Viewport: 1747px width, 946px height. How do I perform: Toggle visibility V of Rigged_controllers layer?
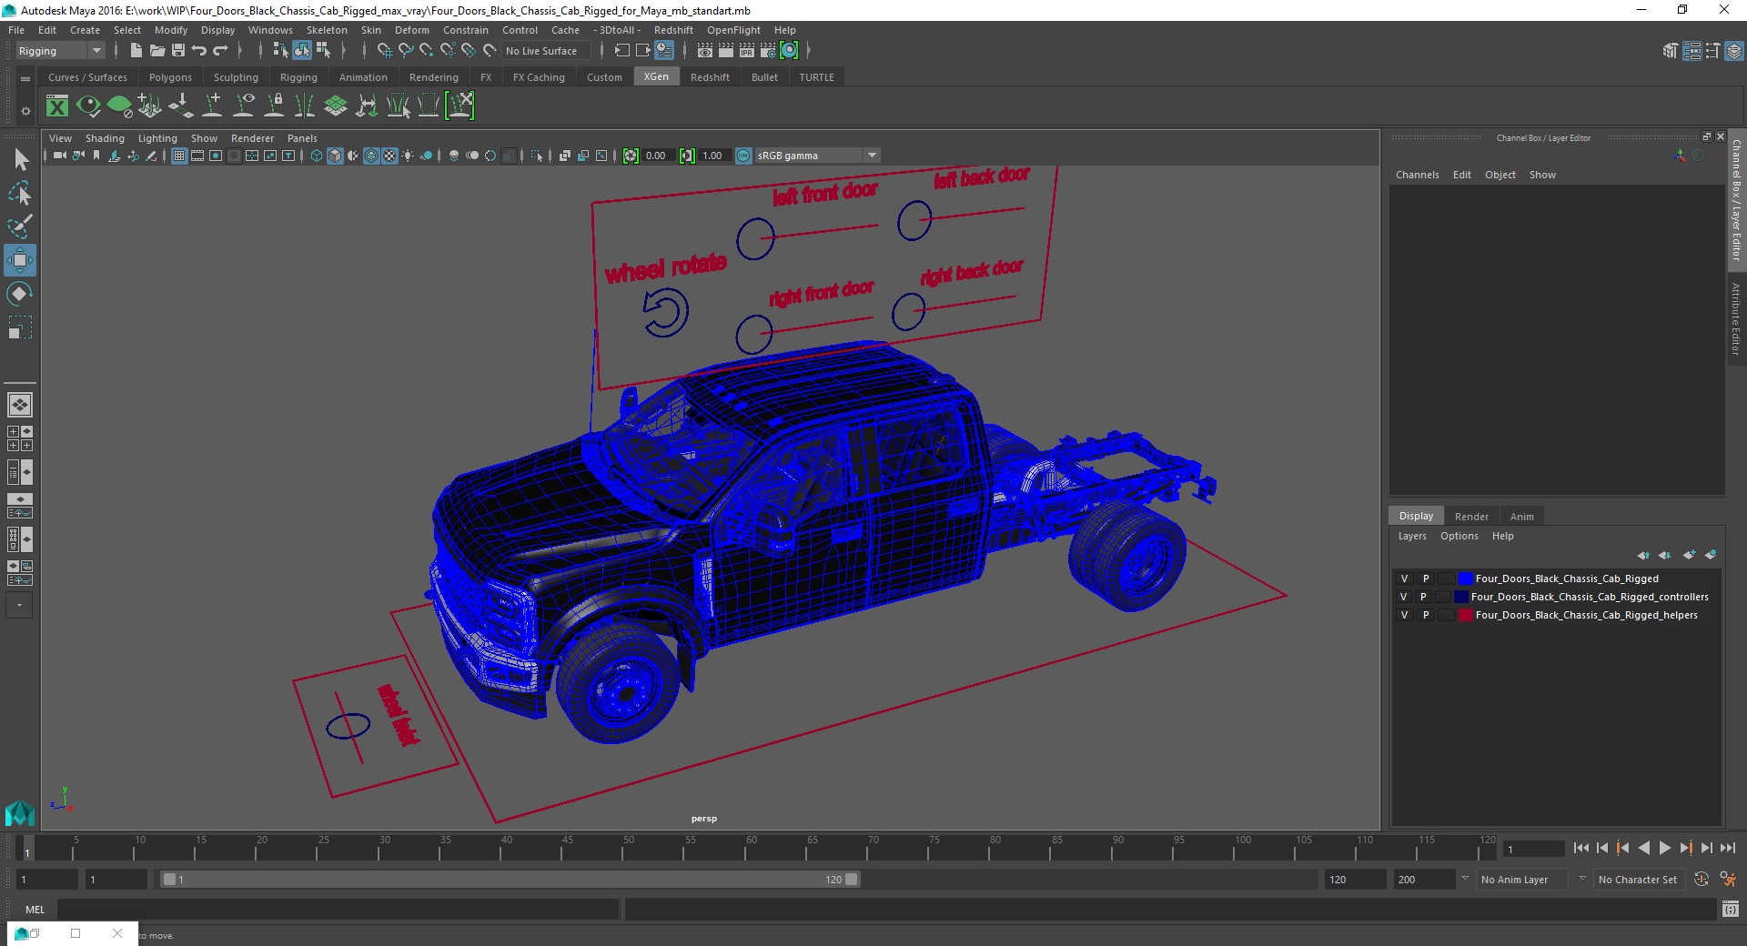tap(1404, 597)
